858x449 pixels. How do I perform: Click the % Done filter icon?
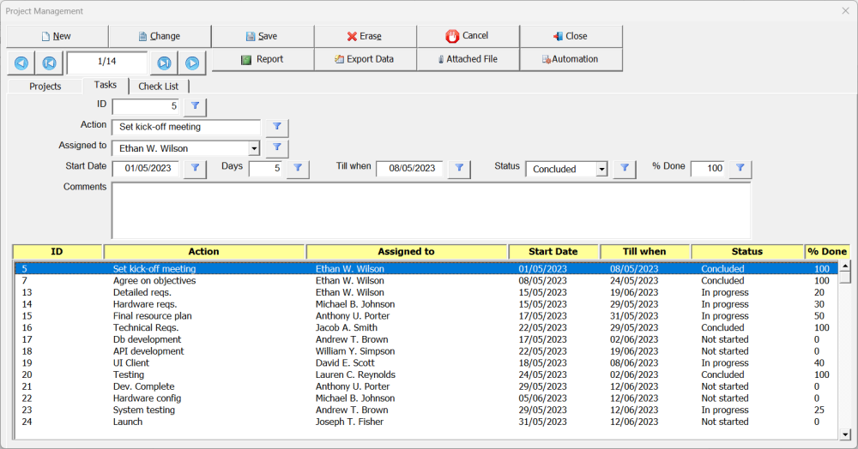pos(740,169)
